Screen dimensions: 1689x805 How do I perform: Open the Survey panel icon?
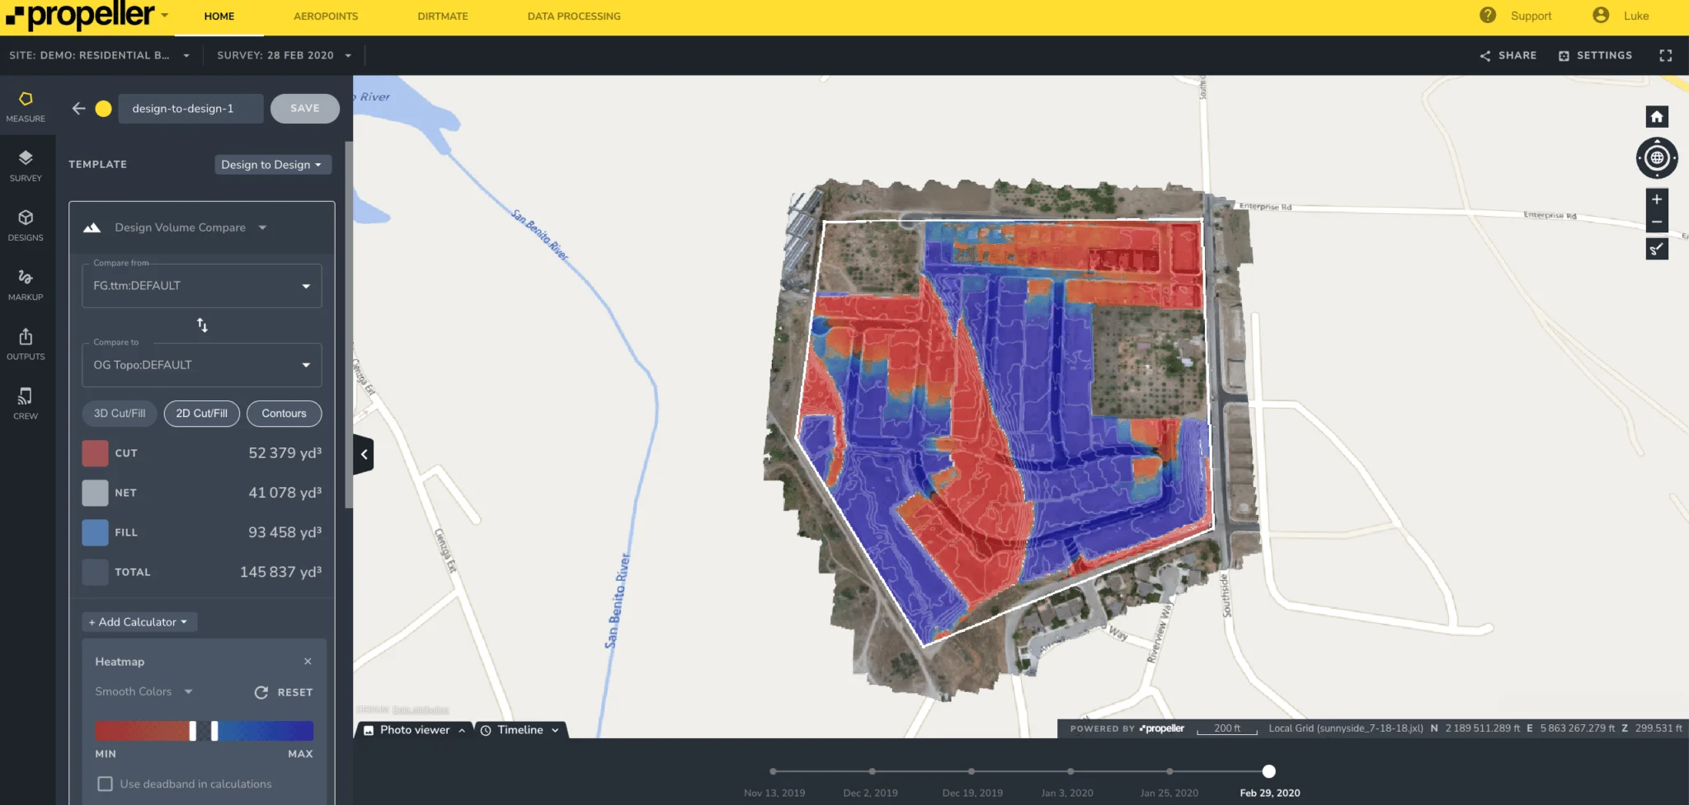(x=26, y=166)
